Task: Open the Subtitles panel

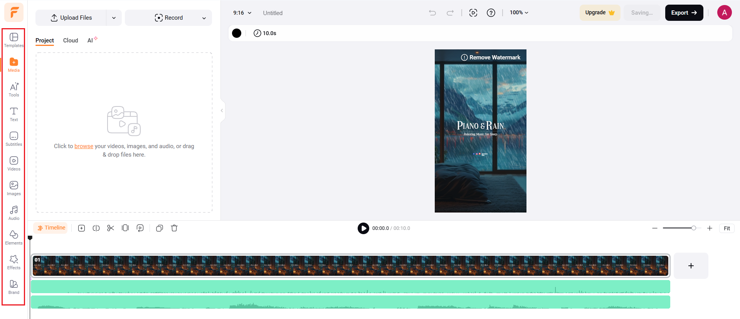Action: point(14,139)
